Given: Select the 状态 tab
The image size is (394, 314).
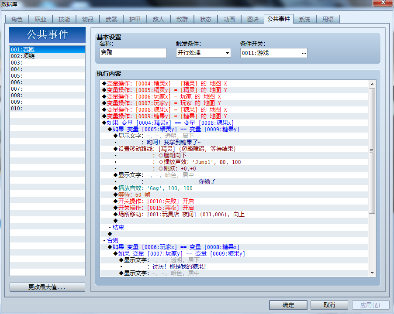Looking at the screenshot, I should coord(206,19).
